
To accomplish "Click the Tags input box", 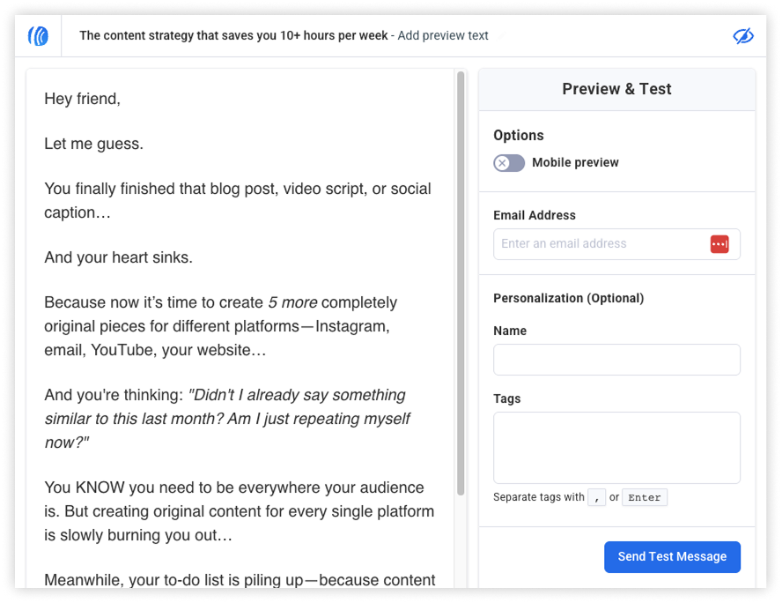I will tap(616, 447).
